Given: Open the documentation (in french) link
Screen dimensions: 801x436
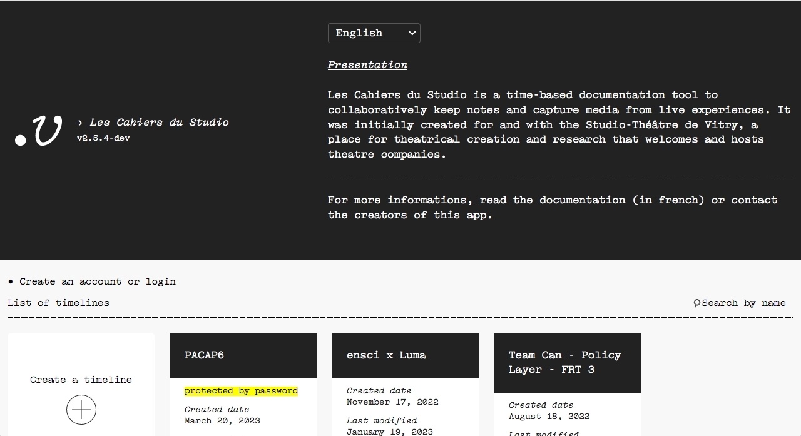Looking at the screenshot, I should tap(621, 200).
